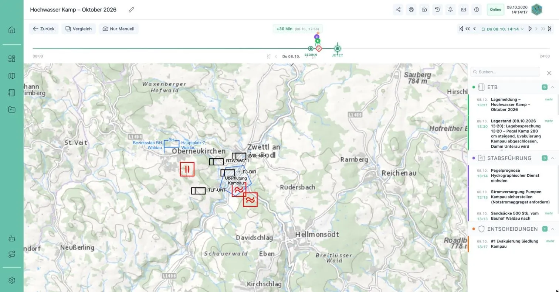Open the assistant robot icon in the sidebar
The height and width of the screenshot is (292, 559).
[x=11, y=238]
